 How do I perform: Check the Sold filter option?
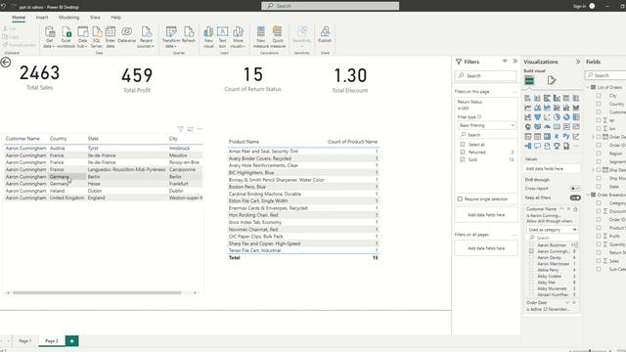[x=463, y=159]
